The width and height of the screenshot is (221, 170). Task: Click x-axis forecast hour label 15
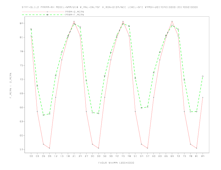[62, 156]
